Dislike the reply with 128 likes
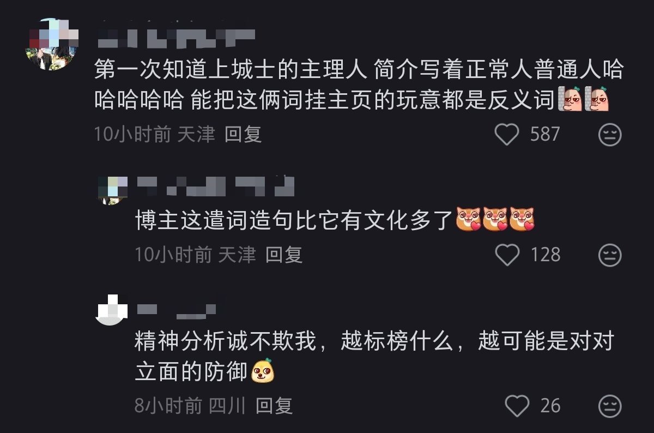Image resolution: width=654 pixels, height=433 pixels. [610, 255]
